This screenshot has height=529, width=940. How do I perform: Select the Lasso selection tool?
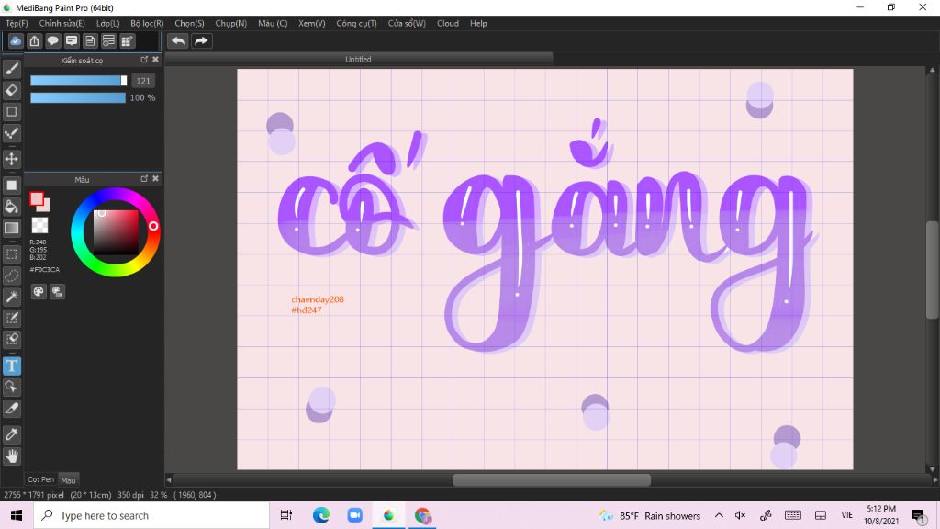11,276
